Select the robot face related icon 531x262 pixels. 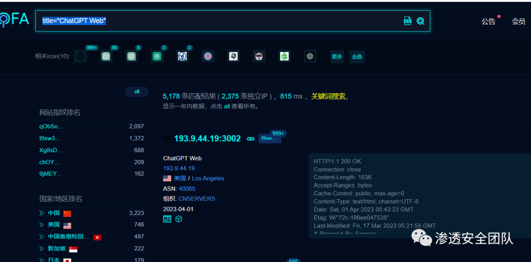pos(259,56)
